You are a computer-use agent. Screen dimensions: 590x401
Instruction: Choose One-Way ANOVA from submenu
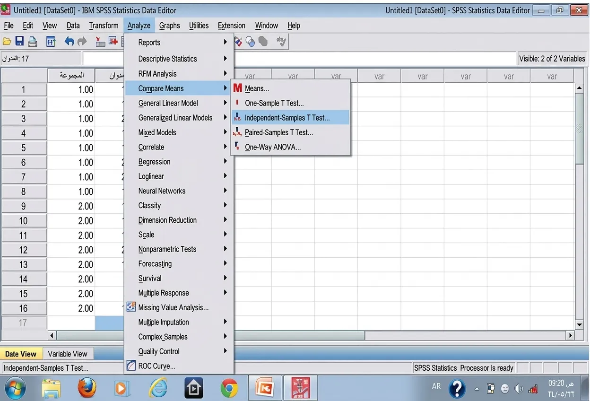[x=290, y=147]
